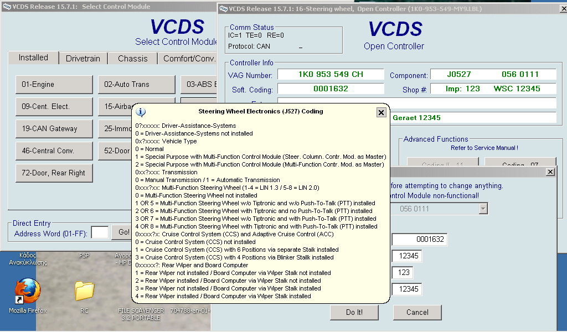Click the Address Word input field
This screenshot has width=567, height=332.
click(100, 232)
